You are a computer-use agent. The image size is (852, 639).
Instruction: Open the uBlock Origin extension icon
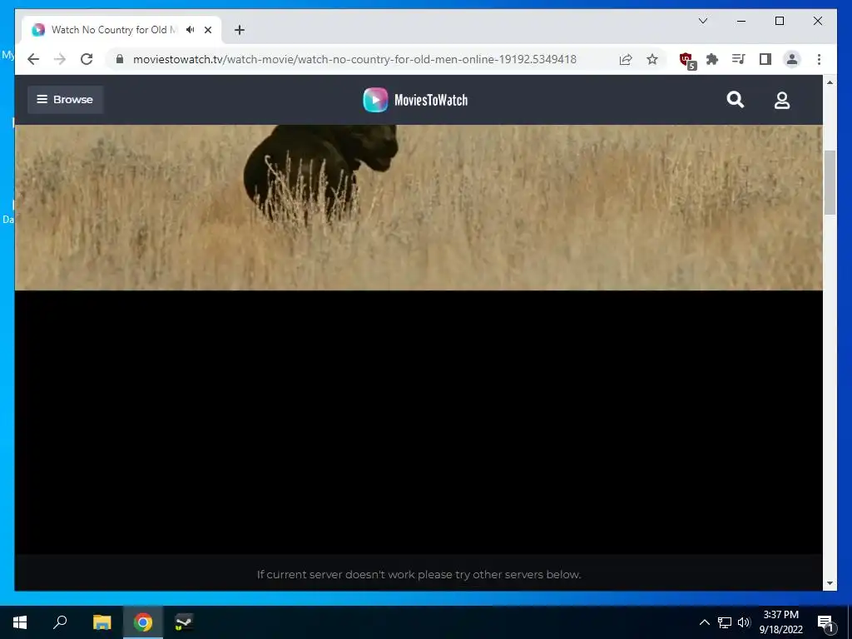click(686, 60)
